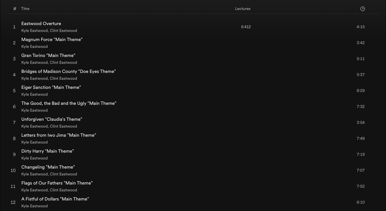
Task: Click Kyle Eastwood under Flags of Our Fathers
Action: click(34, 190)
